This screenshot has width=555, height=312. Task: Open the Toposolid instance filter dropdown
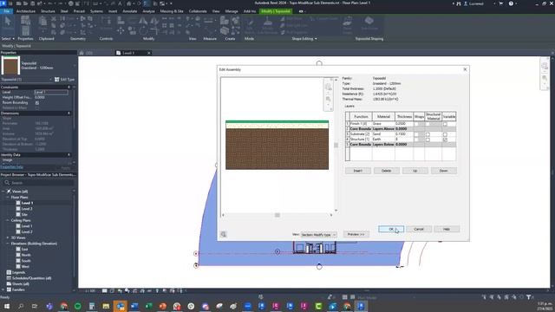point(27,79)
